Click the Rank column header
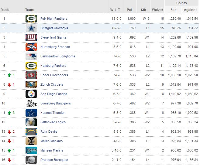Screen dimensions: 200x167 pos(5,10)
